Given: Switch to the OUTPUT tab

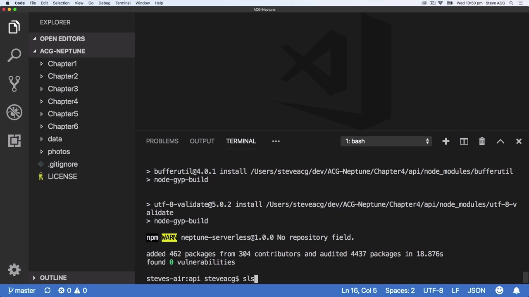Looking at the screenshot, I should pyautogui.click(x=202, y=141).
